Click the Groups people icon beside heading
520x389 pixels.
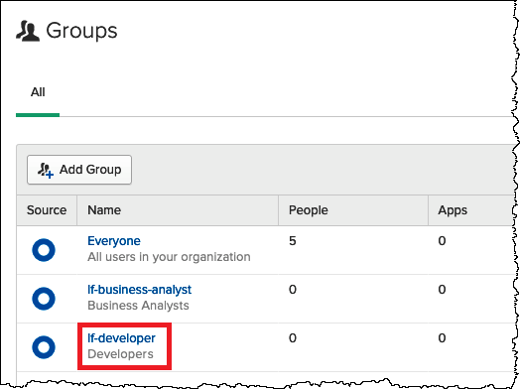pos(28,31)
